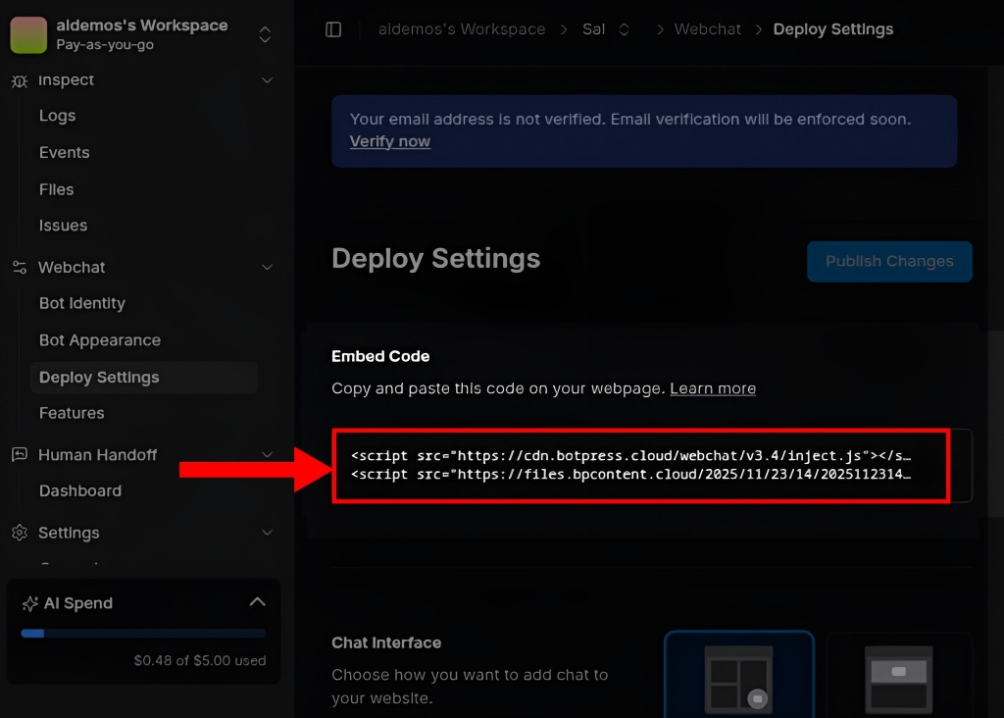
Task: Collapse the Settings section
Action: [x=267, y=533]
